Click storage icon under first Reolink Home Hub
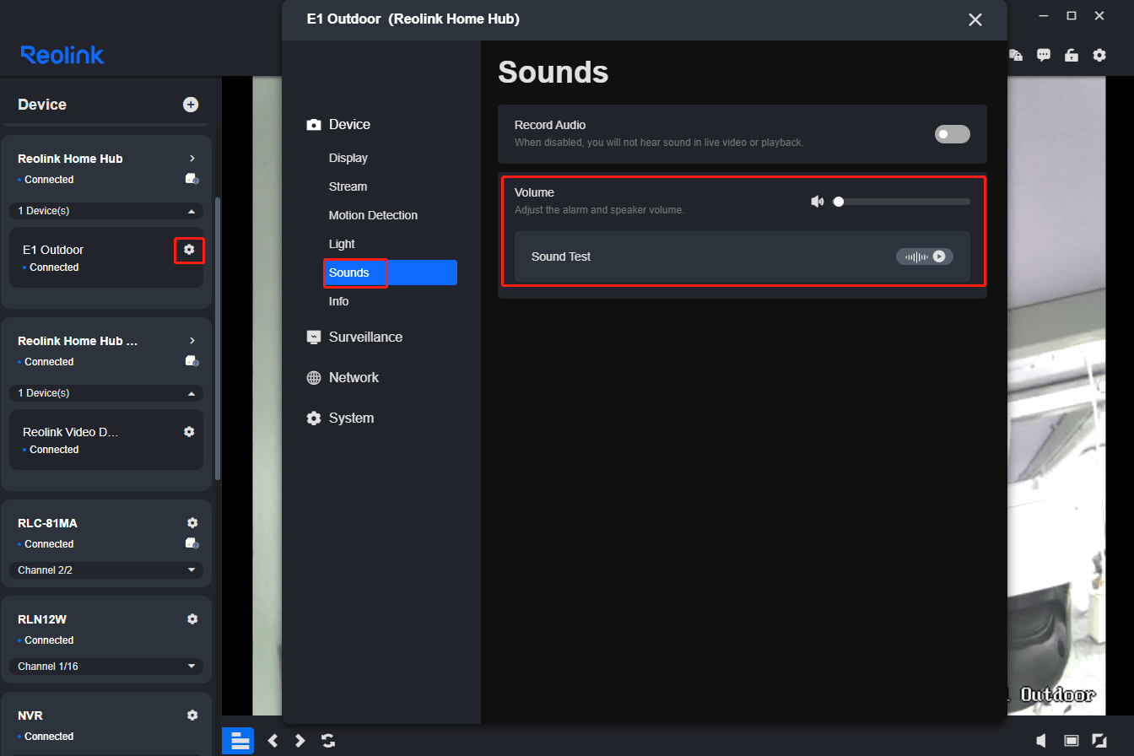Viewport: 1134px width, 756px height. (192, 179)
